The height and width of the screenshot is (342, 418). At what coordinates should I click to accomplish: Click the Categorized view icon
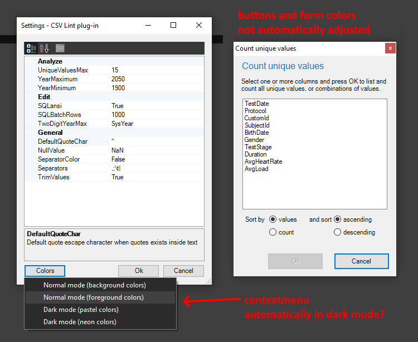[x=32, y=48]
